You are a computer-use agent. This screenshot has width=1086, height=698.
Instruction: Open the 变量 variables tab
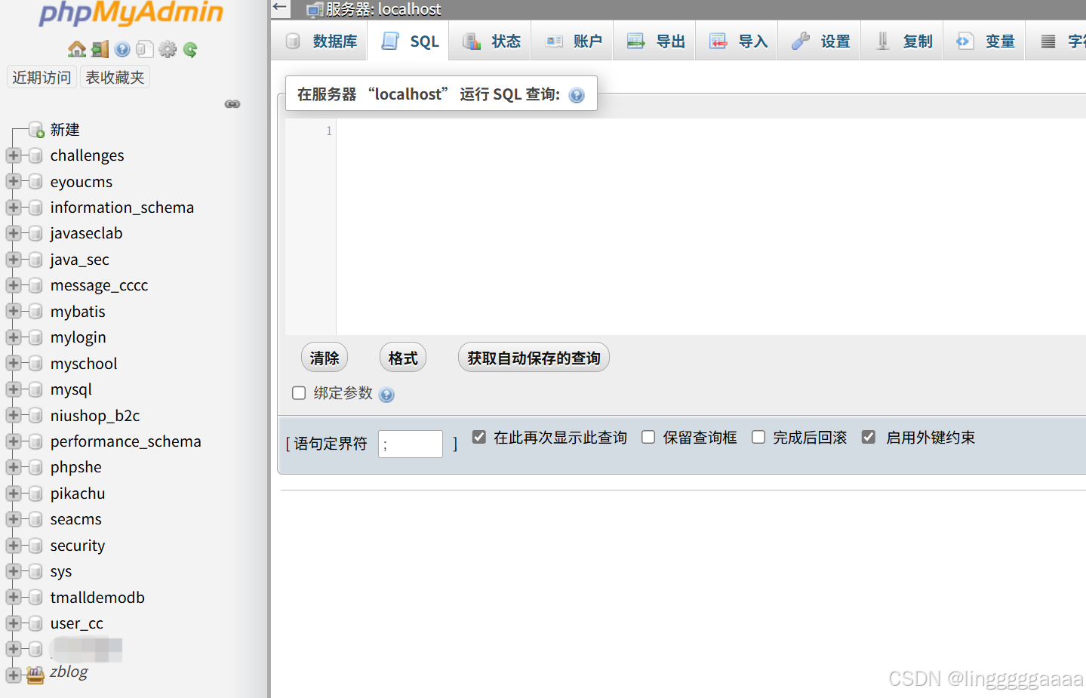(985, 42)
